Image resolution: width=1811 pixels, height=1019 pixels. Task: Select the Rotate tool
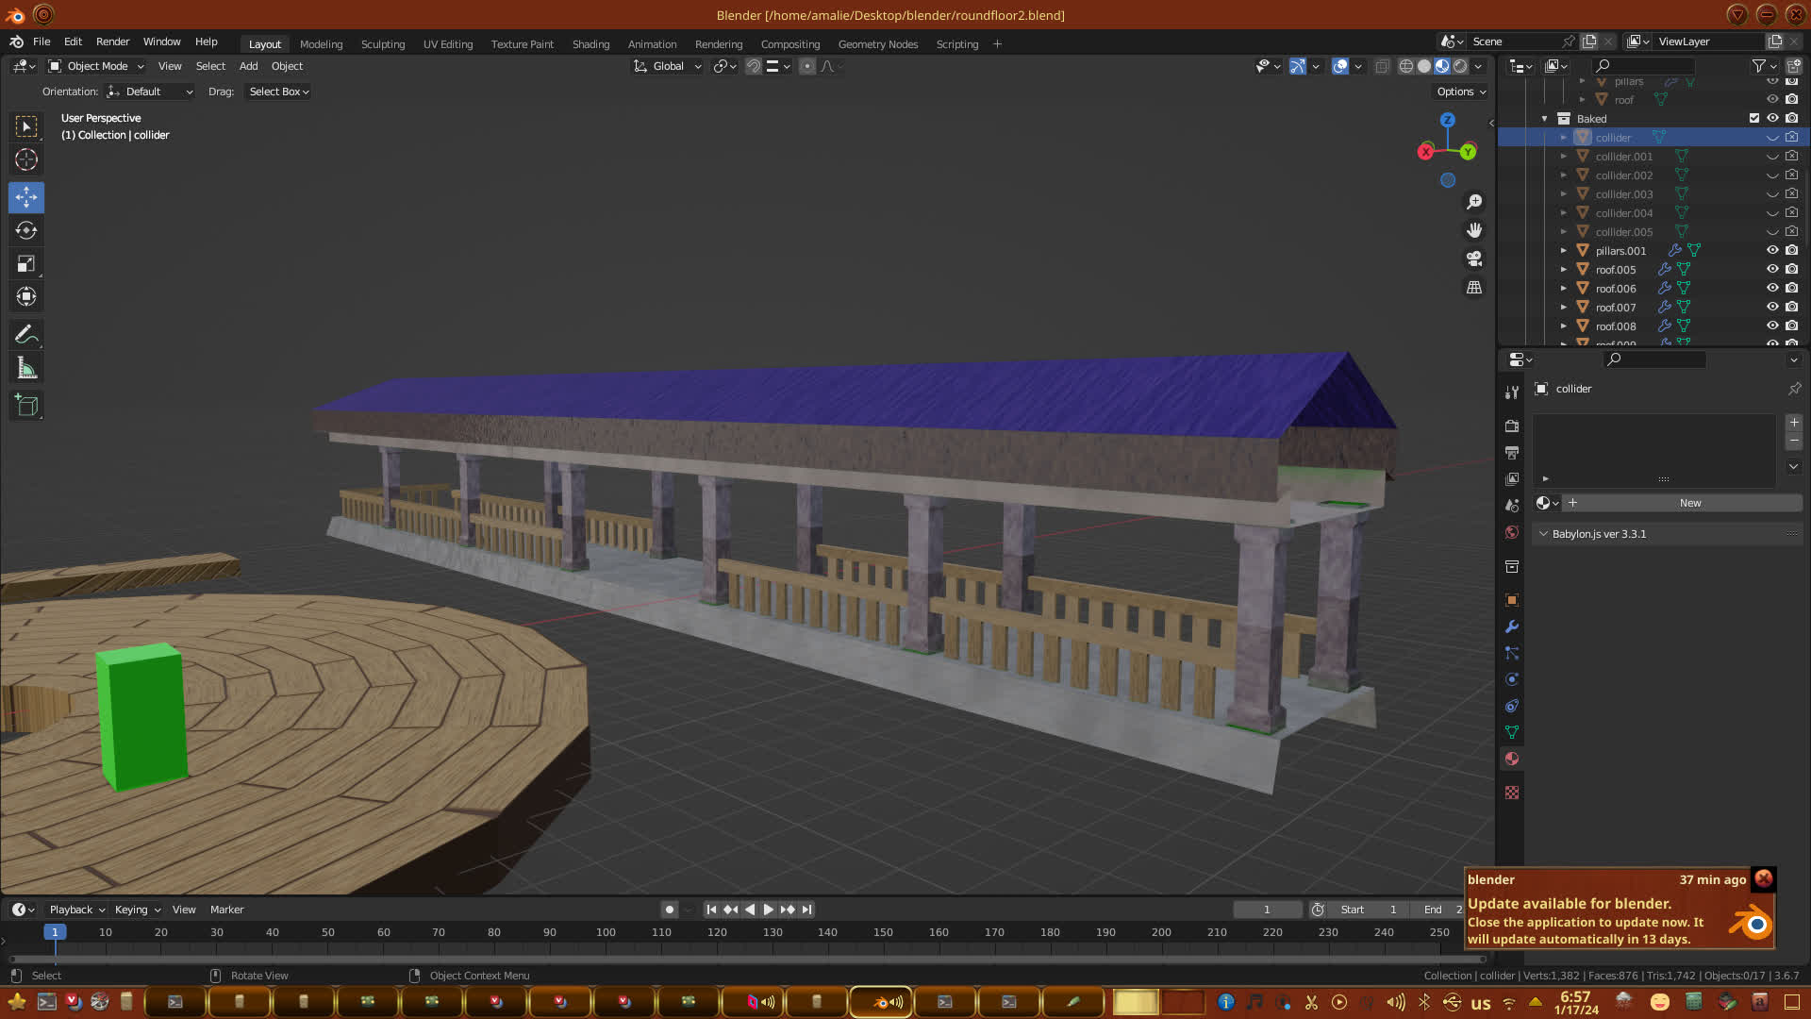coord(26,231)
